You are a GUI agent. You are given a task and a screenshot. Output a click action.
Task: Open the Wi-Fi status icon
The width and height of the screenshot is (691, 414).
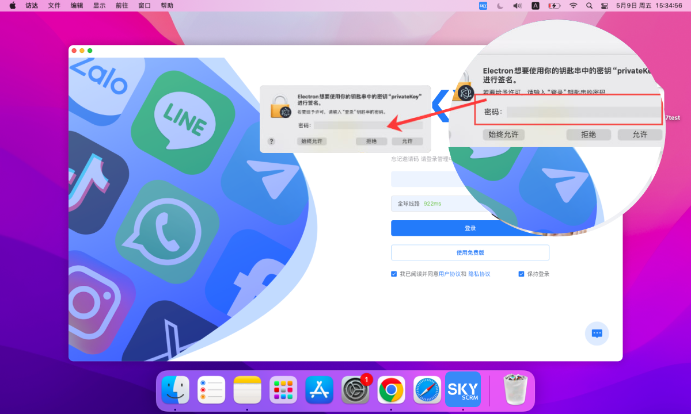pyautogui.click(x=573, y=6)
